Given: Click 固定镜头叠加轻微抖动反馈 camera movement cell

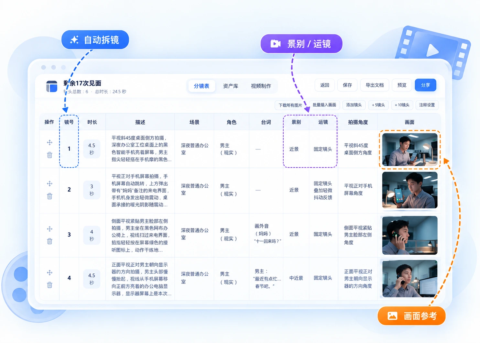Looking at the screenshot, I should click(x=323, y=190).
